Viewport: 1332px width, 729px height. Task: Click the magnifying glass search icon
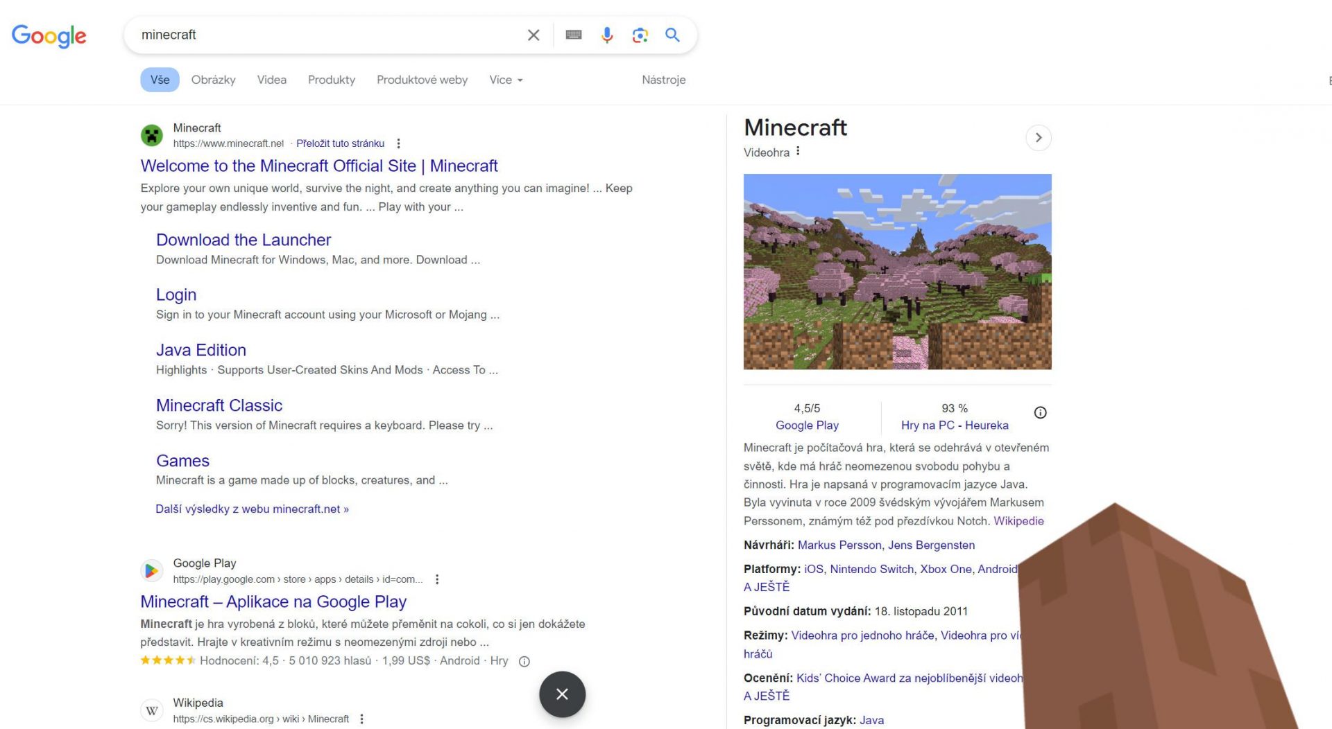pyautogui.click(x=672, y=35)
